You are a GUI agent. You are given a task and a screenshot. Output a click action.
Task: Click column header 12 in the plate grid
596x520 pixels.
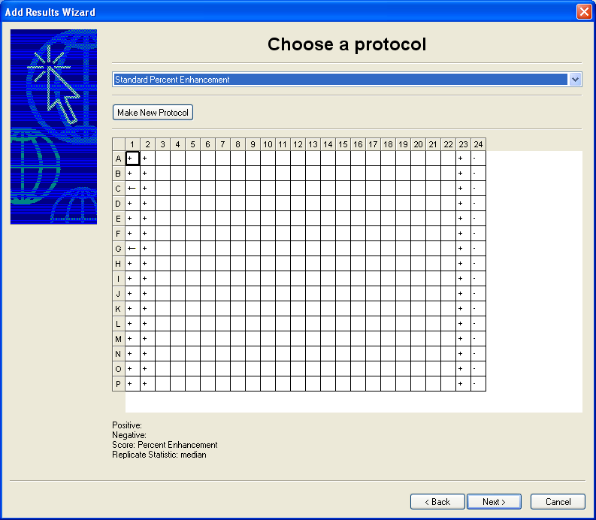point(298,144)
